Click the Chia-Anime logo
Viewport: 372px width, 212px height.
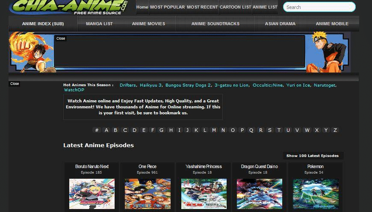pos(69,7)
